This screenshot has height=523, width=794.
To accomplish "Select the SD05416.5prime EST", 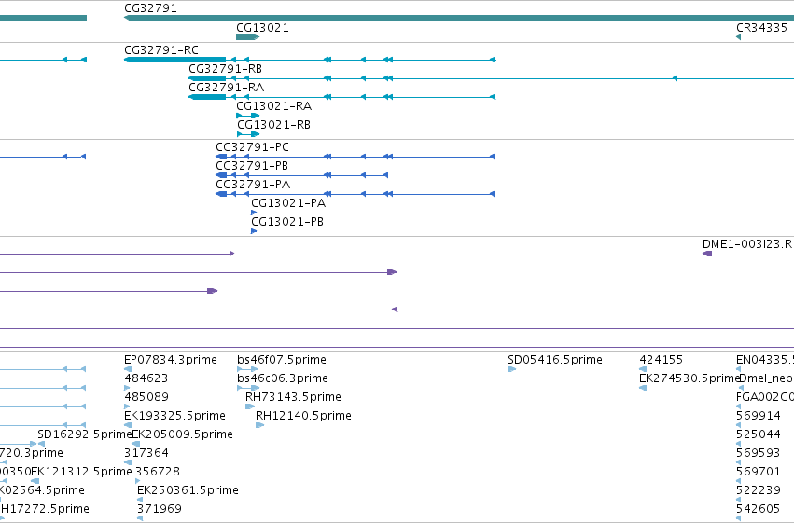I will [x=555, y=360].
